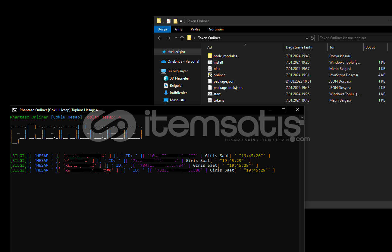The height and width of the screenshot is (252, 392).
Task: Select the install file name
Action: [x=218, y=62]
